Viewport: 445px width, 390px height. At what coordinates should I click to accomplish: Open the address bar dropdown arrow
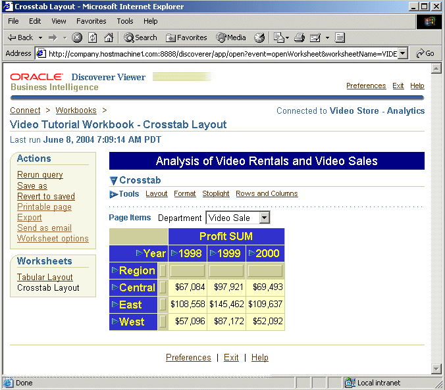coord(402,53)
